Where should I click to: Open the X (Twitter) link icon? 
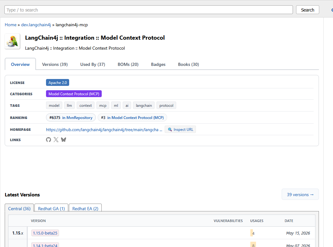pyautogui.click(x=56, y=140)
